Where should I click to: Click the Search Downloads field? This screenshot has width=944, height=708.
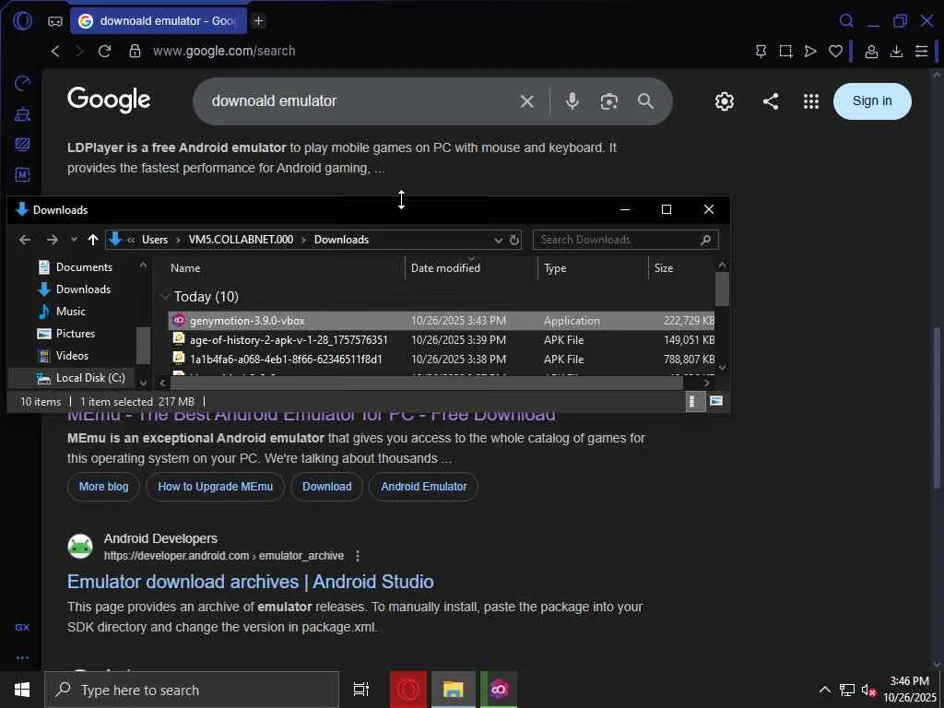pos(625,240)
